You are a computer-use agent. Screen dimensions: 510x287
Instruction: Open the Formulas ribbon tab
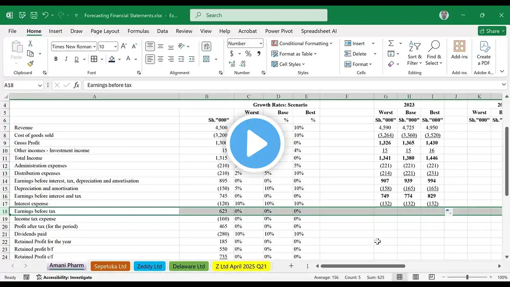(x=138, y=31)
